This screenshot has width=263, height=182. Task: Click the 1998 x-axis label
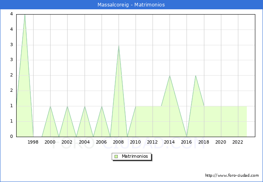click(x=33, y=142)
